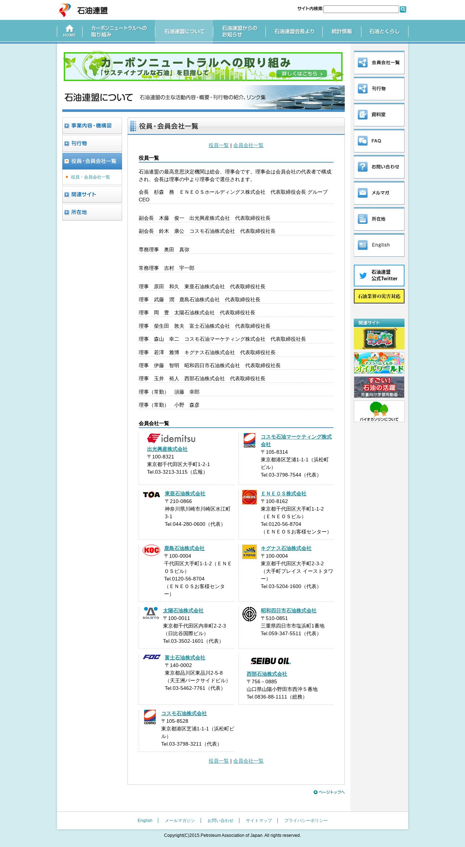
Task: Open 石油連盟について nav tab
Action: (184, 32)
